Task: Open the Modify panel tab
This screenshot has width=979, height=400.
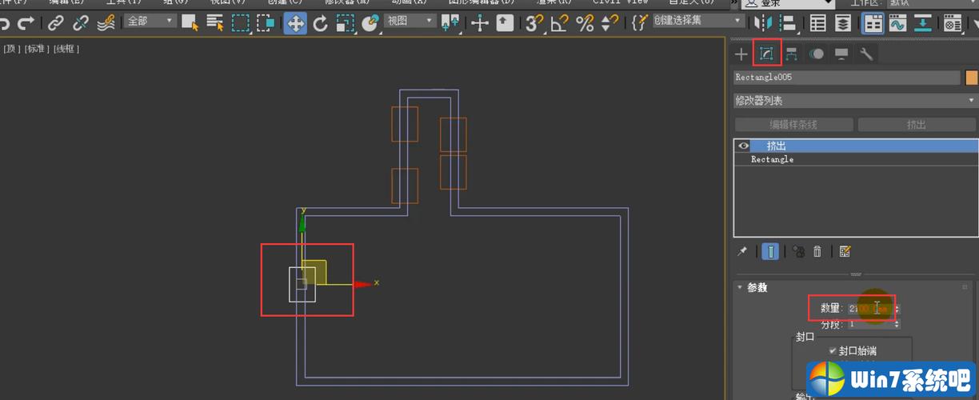Action: click(x=766, y=54)
